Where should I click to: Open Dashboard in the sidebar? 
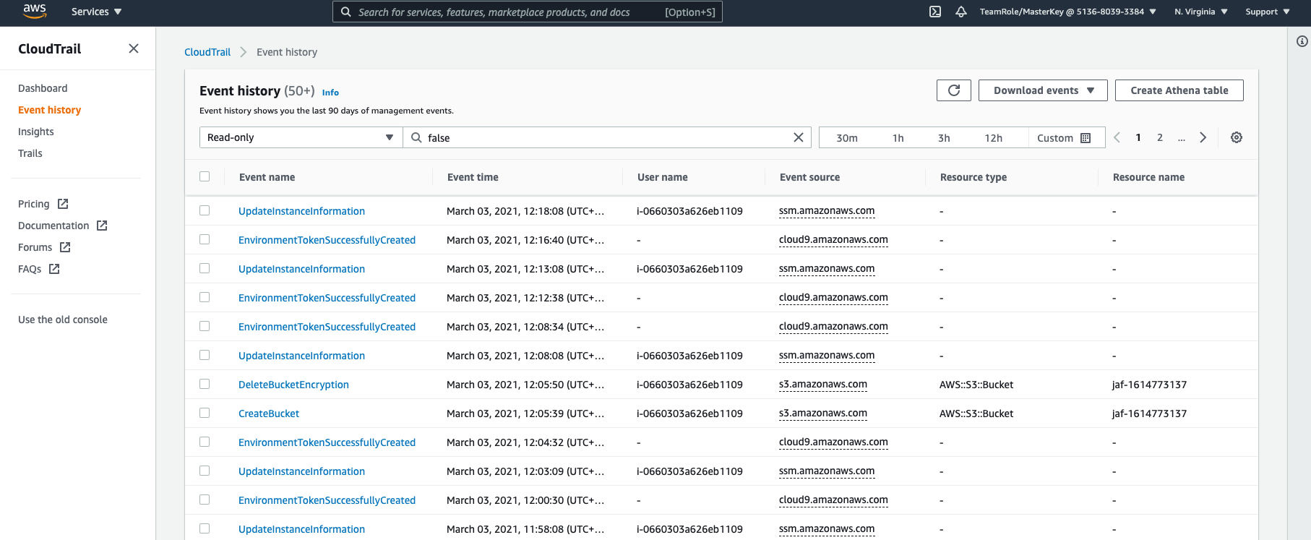(x=43, y=88)
